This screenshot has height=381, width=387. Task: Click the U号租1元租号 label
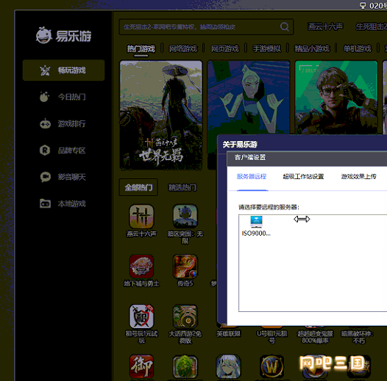[x=271, y=337]
